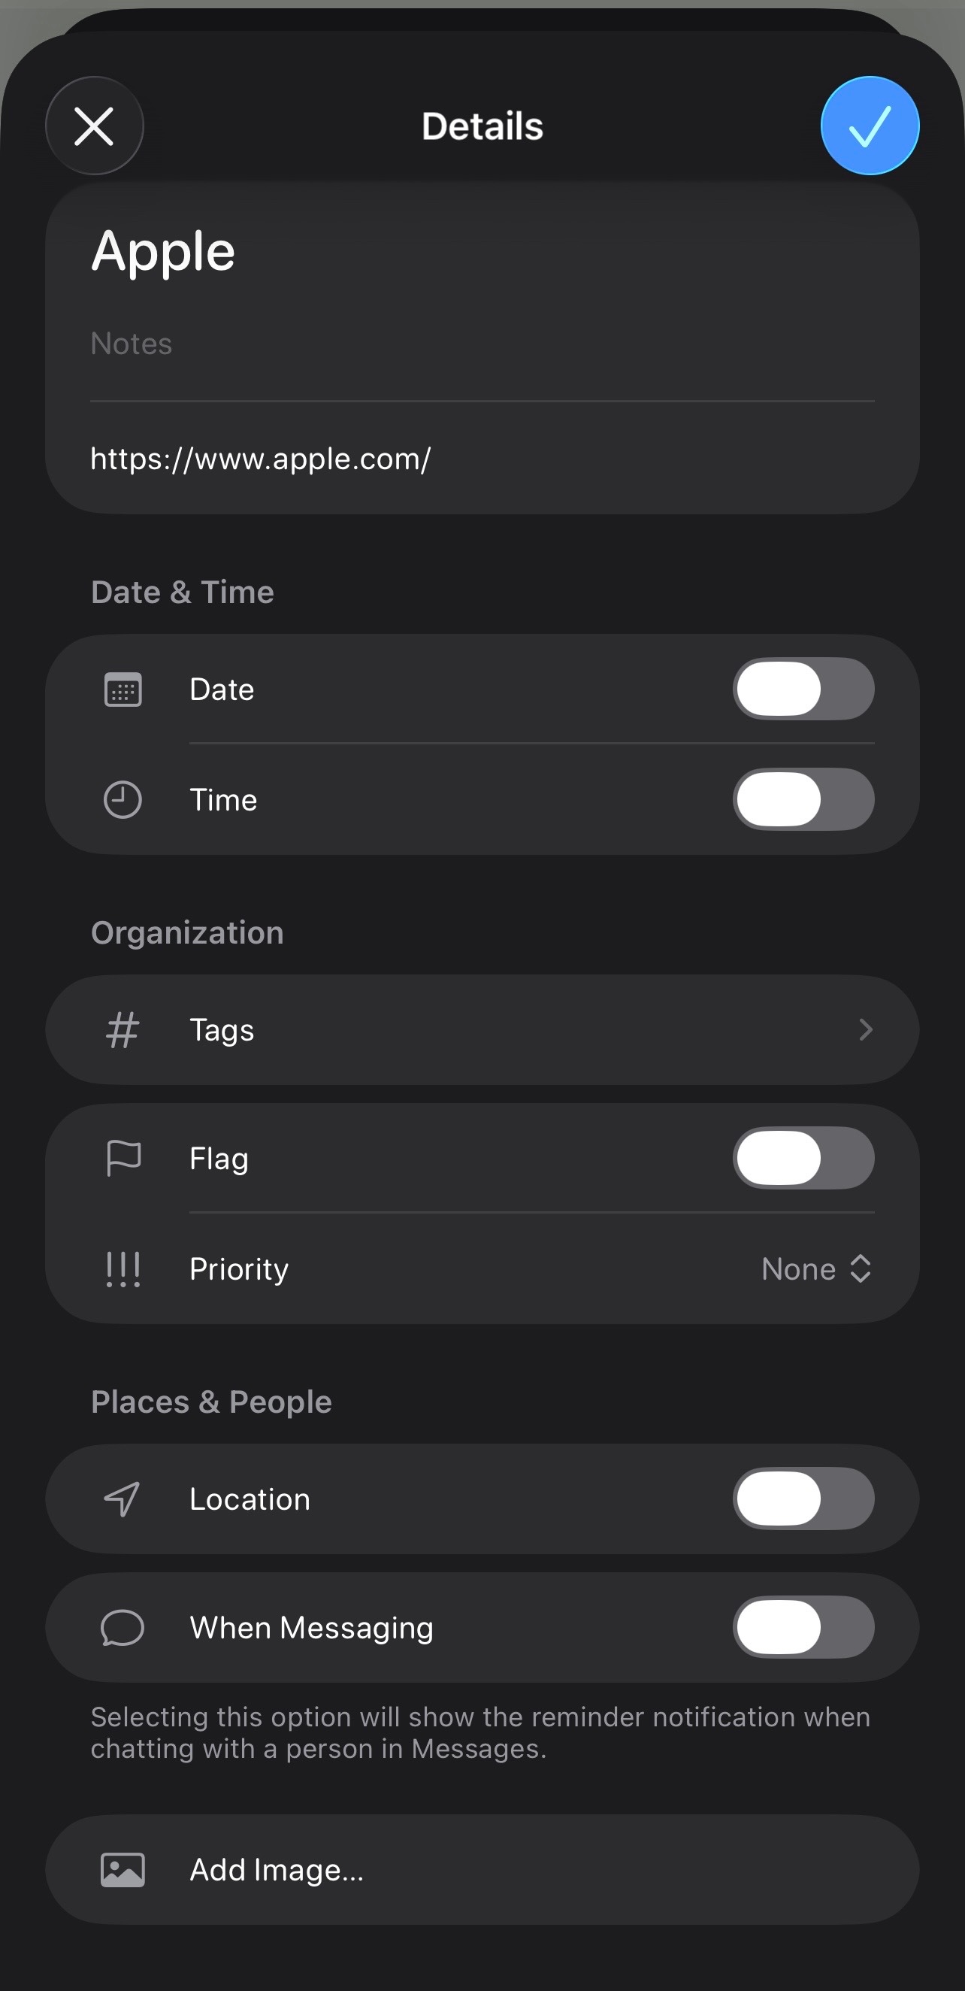Enable the Date toggle switch
Image resolution: width=965 pixels, height=1991 pixels.
point(803,689)
